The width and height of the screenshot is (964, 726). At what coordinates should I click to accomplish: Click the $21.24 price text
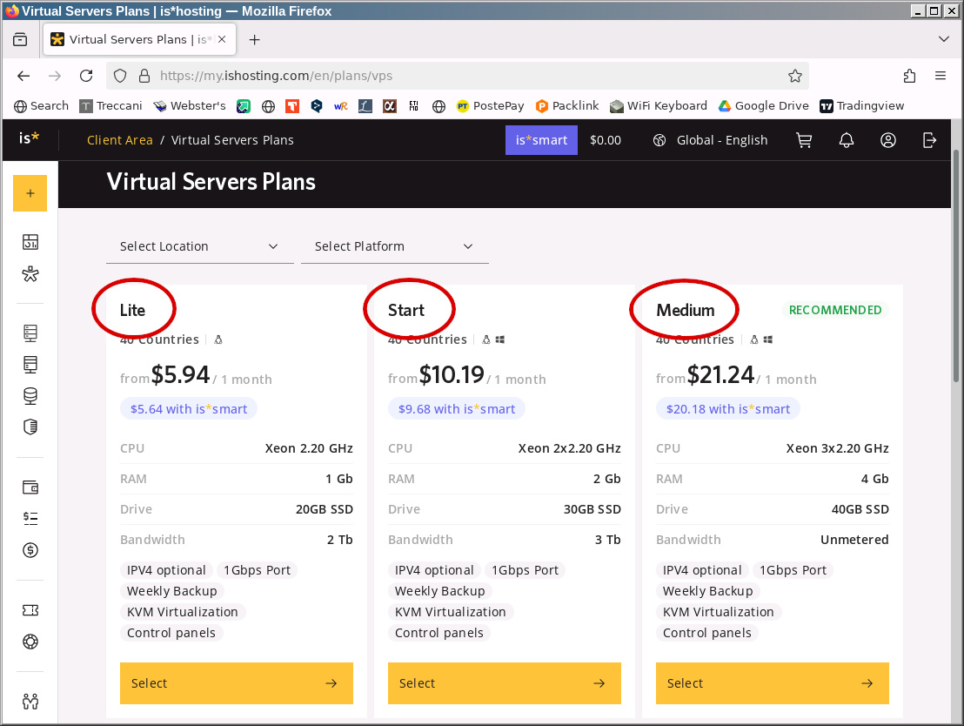click(720, 374)
